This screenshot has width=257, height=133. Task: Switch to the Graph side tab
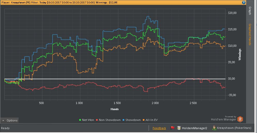tap(250, 11)
